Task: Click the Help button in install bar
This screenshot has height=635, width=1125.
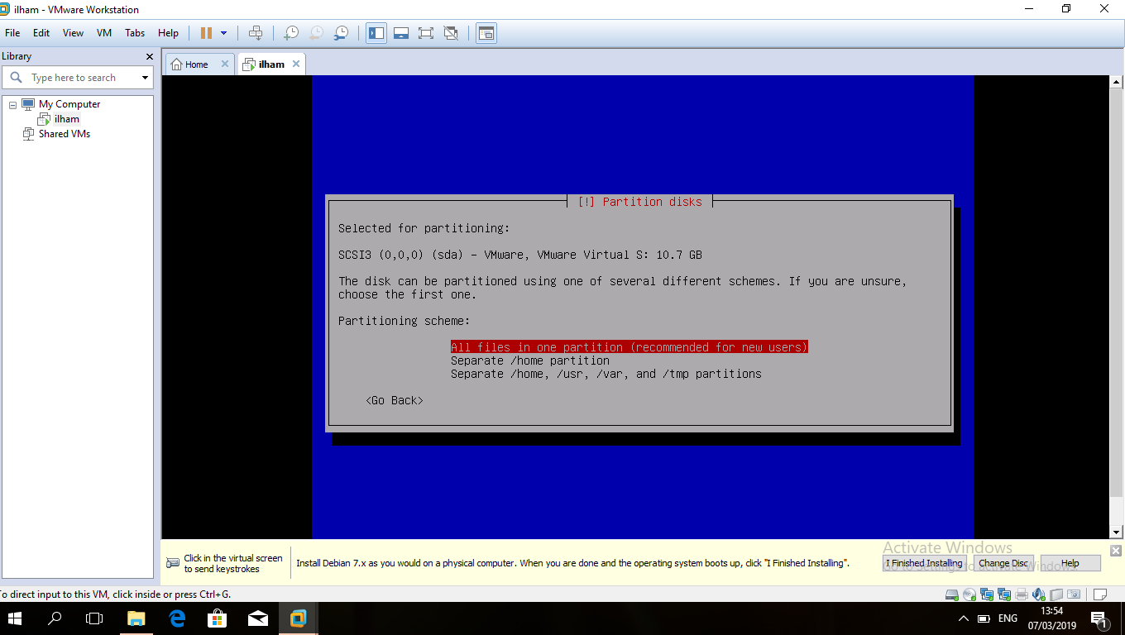Action: tap(1070, 563)
